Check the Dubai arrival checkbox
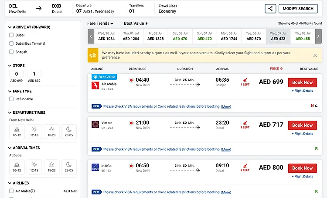The image size is (327, 198). point(11,35)
